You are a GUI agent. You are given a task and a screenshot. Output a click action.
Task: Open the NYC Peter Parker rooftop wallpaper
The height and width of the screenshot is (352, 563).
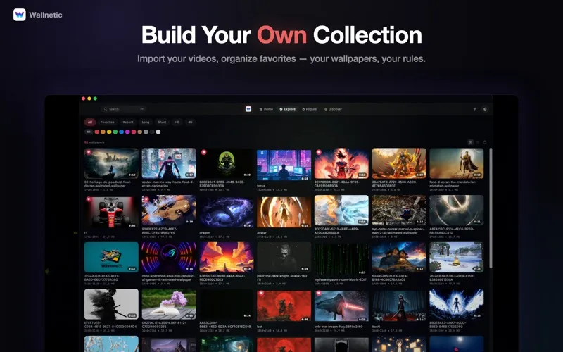tap(399, 210)
